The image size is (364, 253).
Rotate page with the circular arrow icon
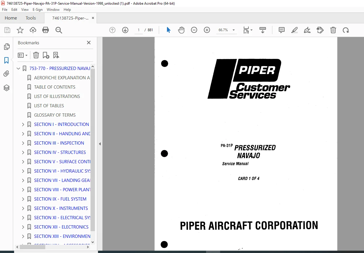(346, 30)
